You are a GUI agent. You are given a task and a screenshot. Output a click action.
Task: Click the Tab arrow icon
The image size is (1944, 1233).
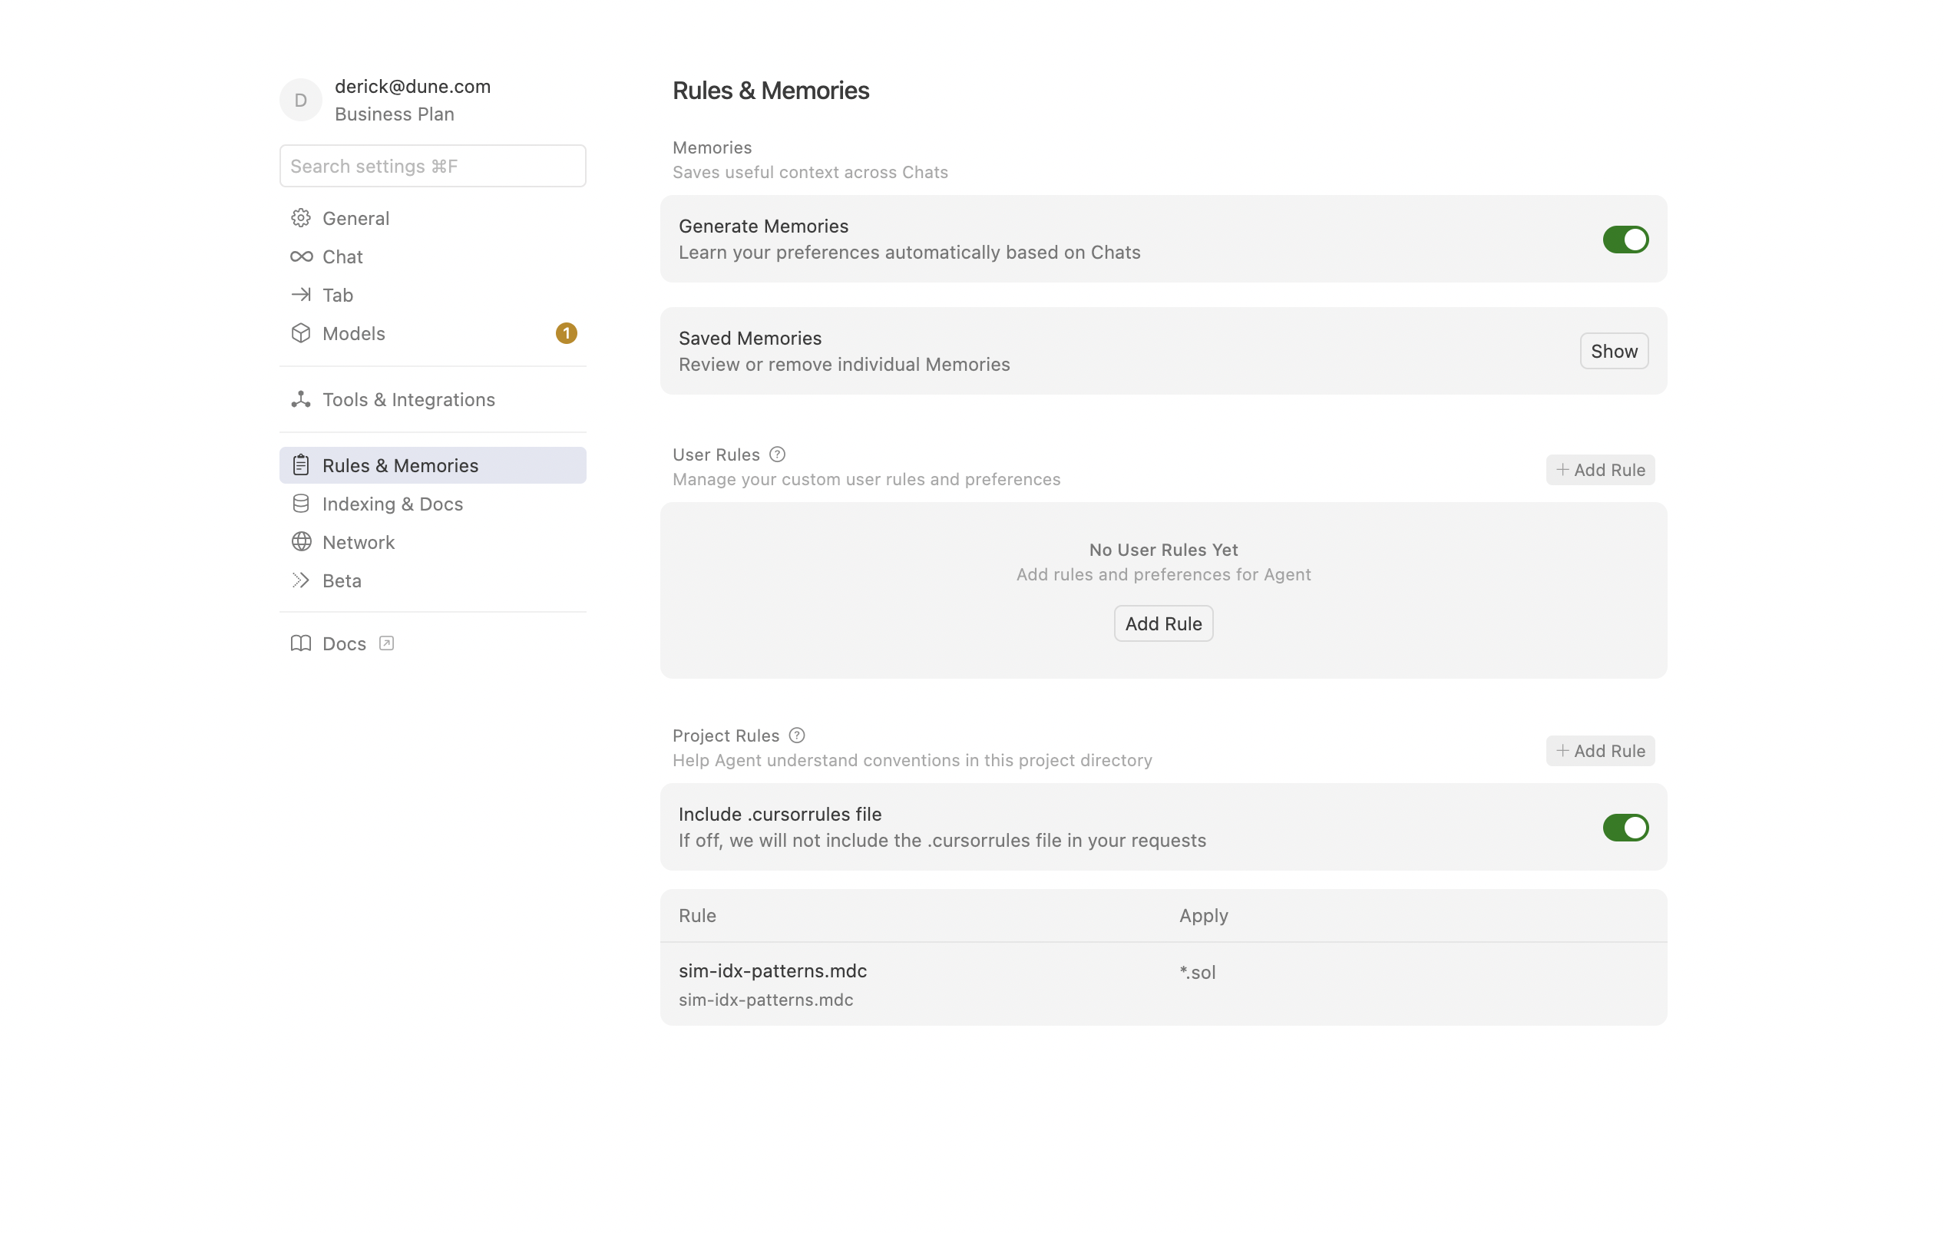[300, 295]
